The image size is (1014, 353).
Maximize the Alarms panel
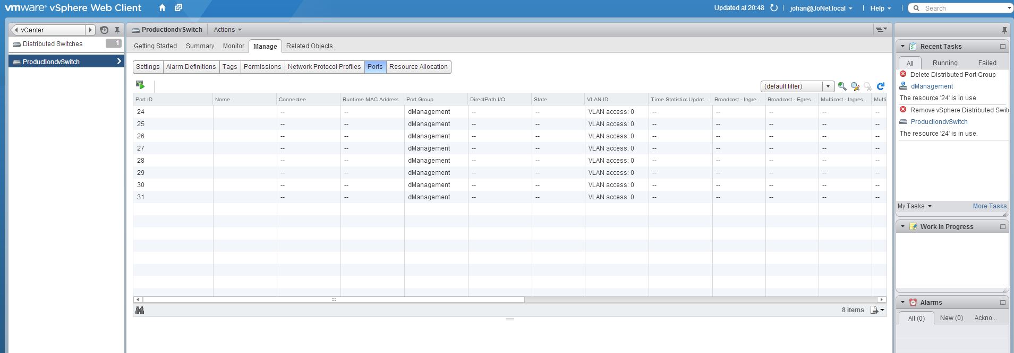1003,303
